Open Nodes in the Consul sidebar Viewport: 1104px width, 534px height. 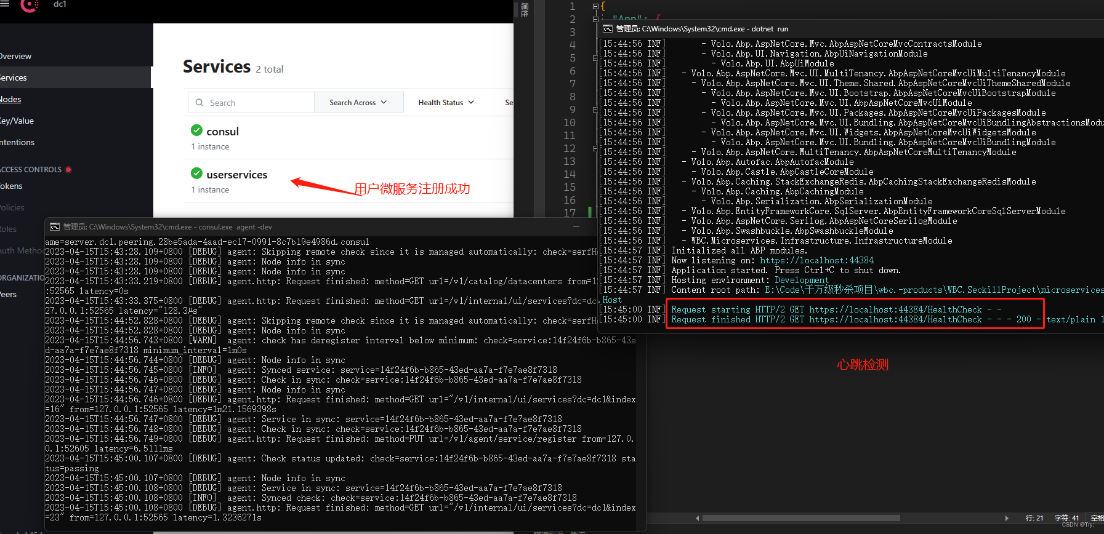tap(10, 99)
